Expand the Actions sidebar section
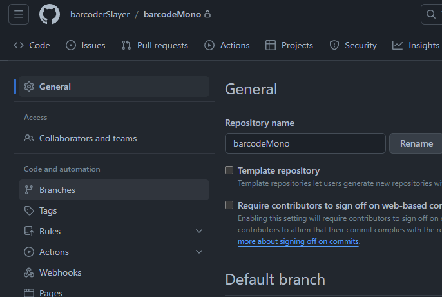Image resolution: width=442 pixels, height=297 pixels. tap(199, 252)
